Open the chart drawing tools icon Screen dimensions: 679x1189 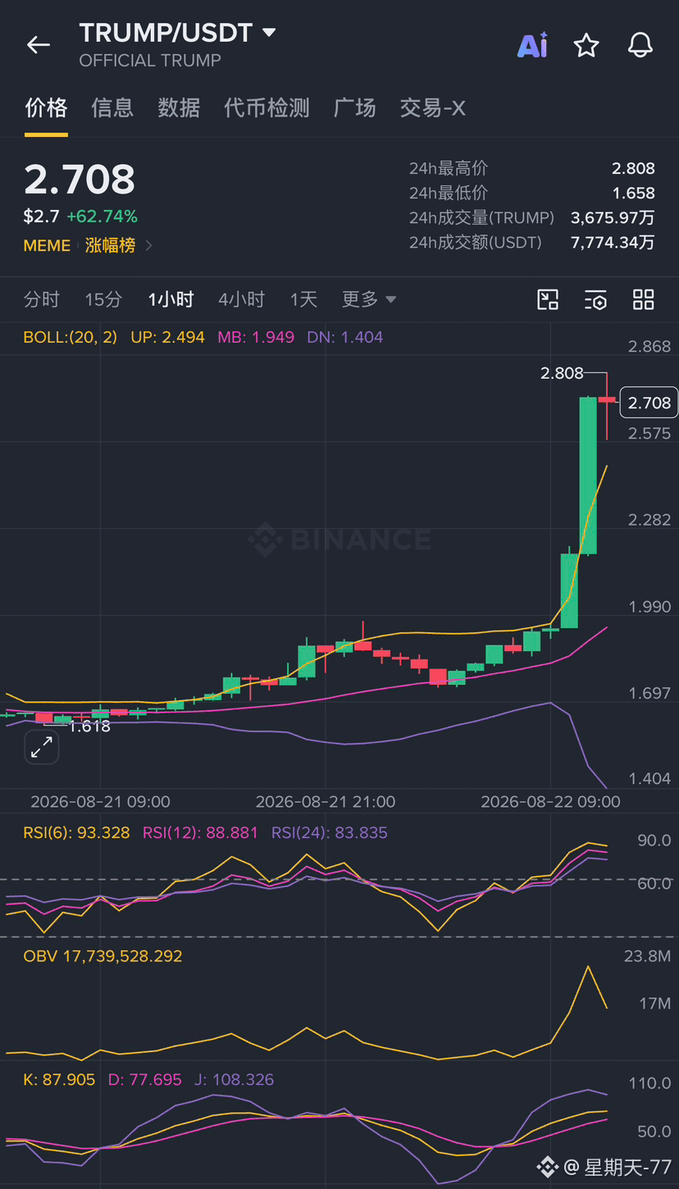548,299
